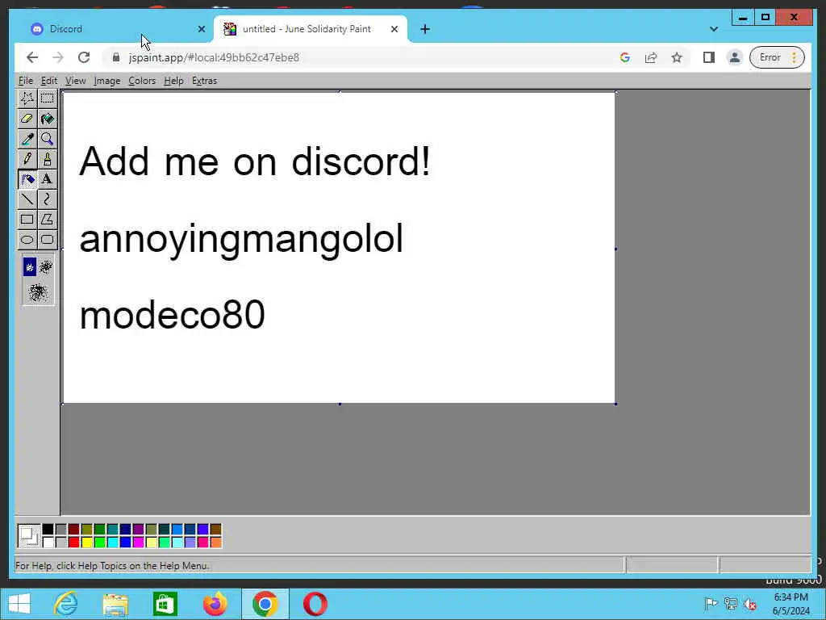Open Opera from the taskbar
This screenshot has width=826, height=620.
tap(315, 604)
